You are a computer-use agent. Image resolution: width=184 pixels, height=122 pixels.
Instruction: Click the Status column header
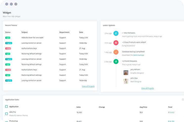pos(8,32)
